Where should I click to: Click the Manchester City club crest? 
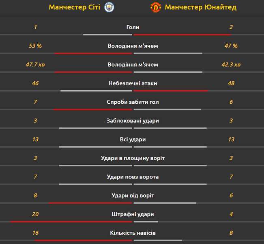(x=109, y=7)
